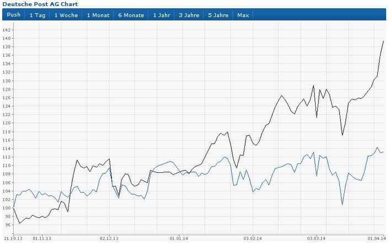Choose the 1 Jahr chart range
390x244 pixels.
point(162,15)
